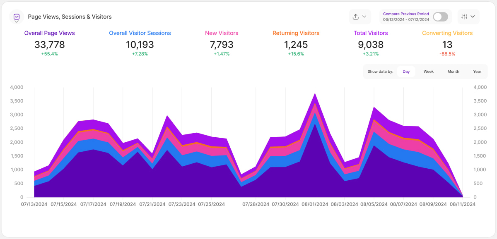This screenshot has width=497, height=239.
Task: Click the Page Views, Sessions & Visitors title
Action: point(70,17)
